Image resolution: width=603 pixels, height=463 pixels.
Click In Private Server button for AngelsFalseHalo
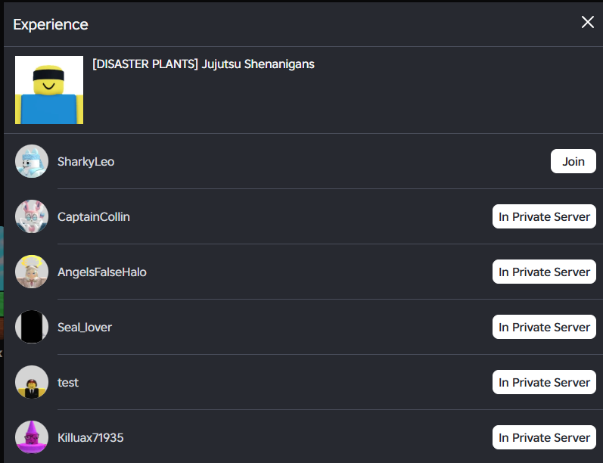(544, 272)
